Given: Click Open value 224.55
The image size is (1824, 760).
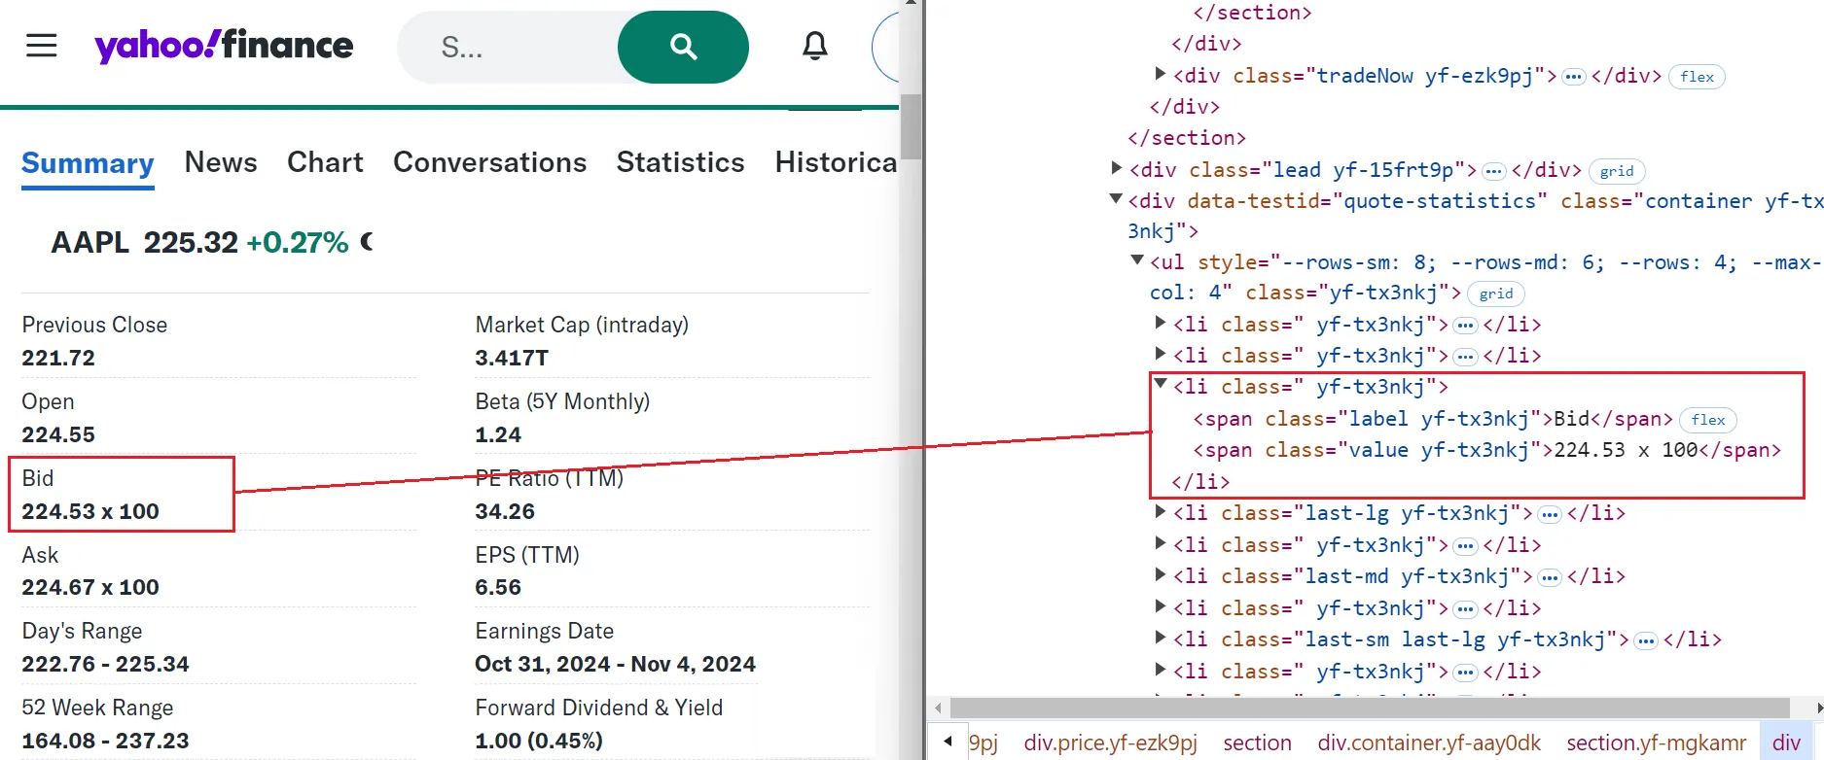Looking at the screenshot, I should click(x=58, y=434).
